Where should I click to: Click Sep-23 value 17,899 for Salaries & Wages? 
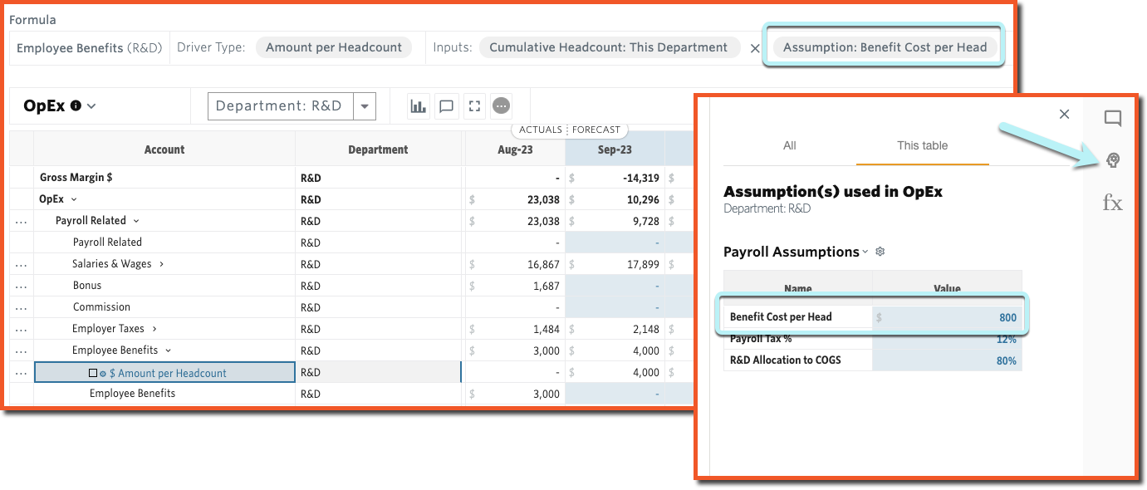click(615, 264)
